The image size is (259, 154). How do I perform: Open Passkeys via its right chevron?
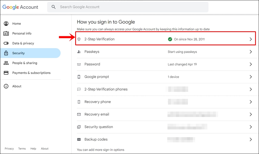tap(251, 52)
